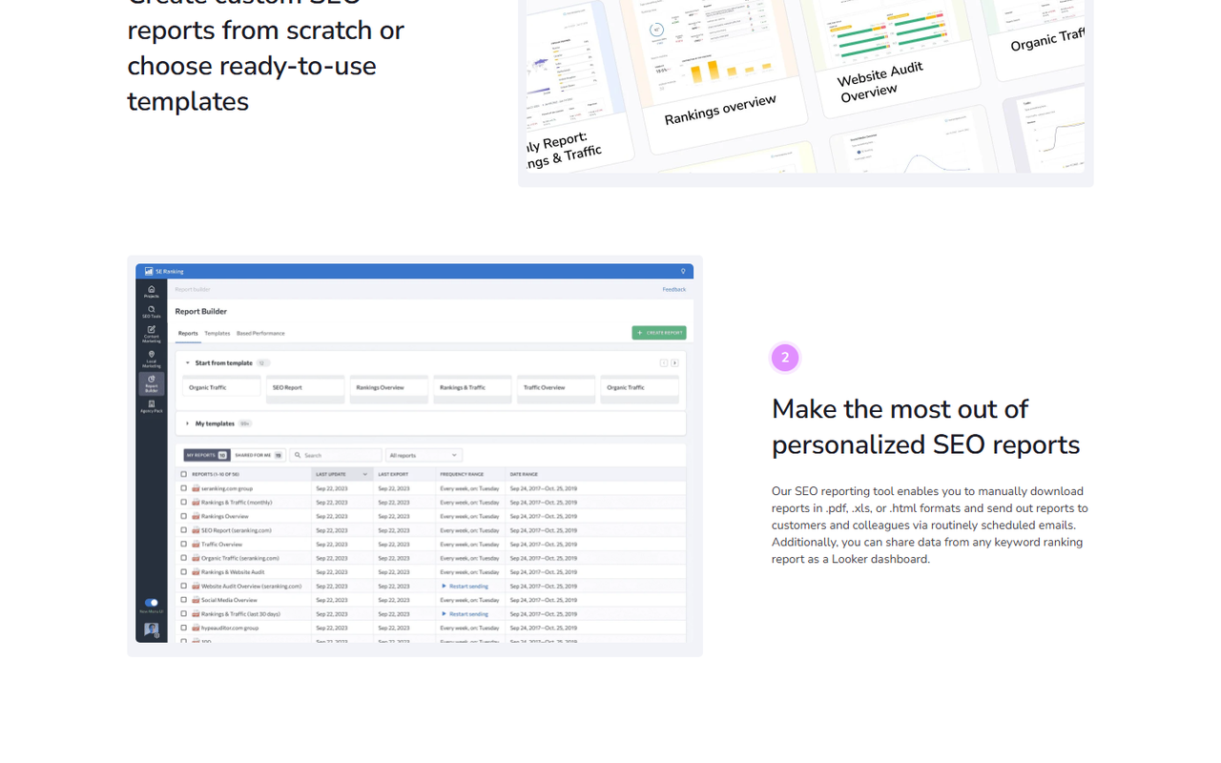Open Local Marketing sidebar icon
This screenshot has height=763, width=1221.
151,359
